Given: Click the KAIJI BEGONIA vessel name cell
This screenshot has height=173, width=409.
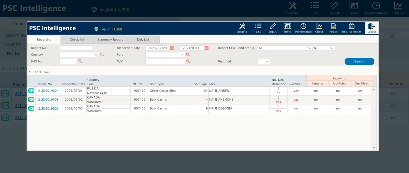Looking at the screenshot, I should (x=239, y=109).
